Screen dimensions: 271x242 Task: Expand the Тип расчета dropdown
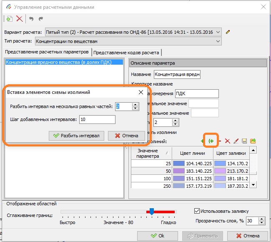(x=218, y=41)
